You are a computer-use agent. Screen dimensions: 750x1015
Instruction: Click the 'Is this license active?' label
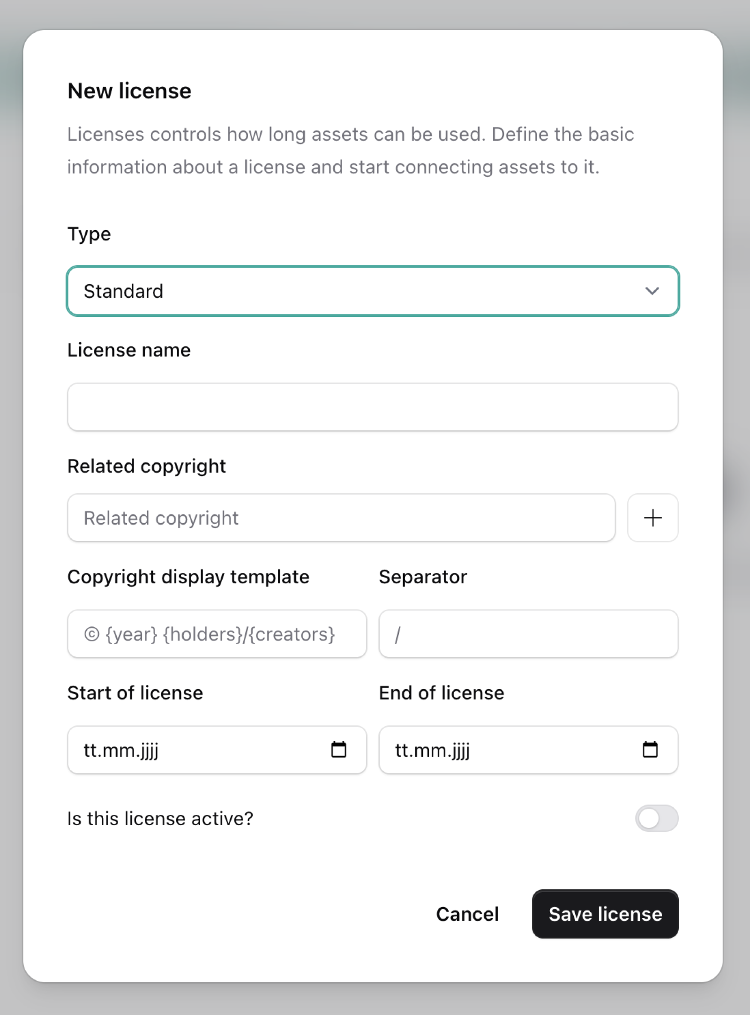(160, 819)
